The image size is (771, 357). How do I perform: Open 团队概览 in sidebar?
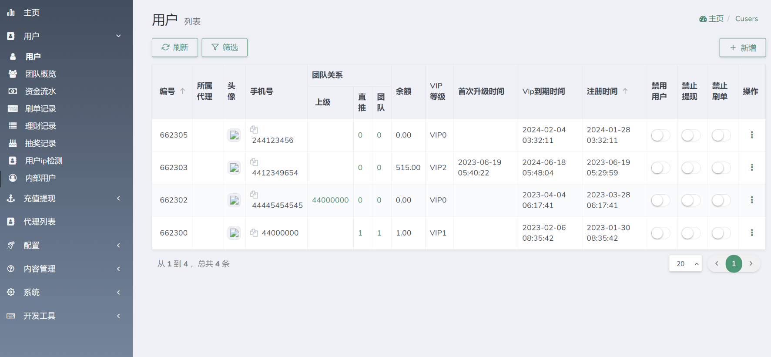(x=67, y=74)
